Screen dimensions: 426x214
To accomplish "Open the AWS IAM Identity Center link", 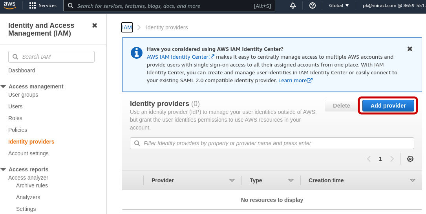I will 180,57.
